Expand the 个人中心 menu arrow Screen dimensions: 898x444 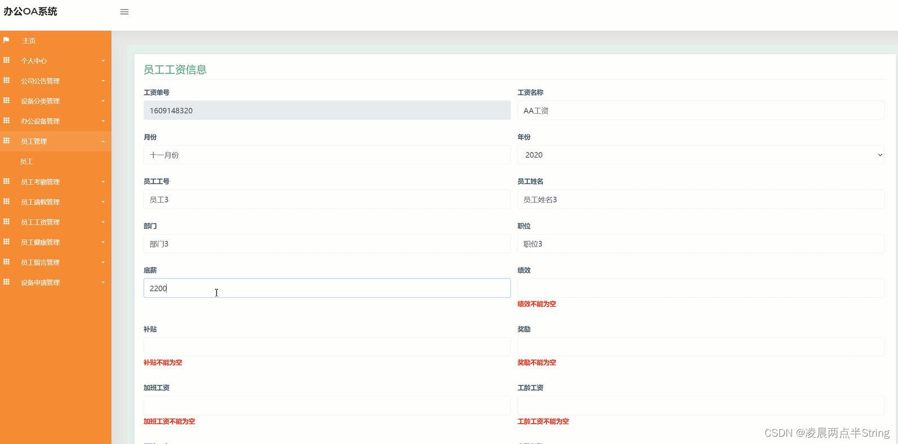tap(103, 61)
